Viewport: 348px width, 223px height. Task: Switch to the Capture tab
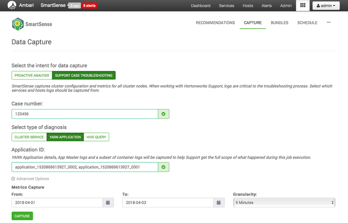pos(253,23)
